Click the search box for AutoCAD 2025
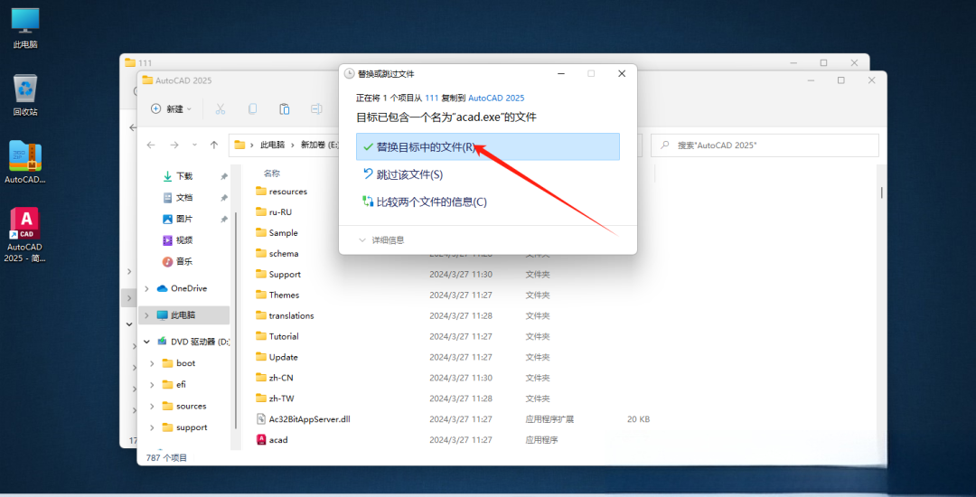This screenshot has width=976, height=497. click(x=765, y=145)
